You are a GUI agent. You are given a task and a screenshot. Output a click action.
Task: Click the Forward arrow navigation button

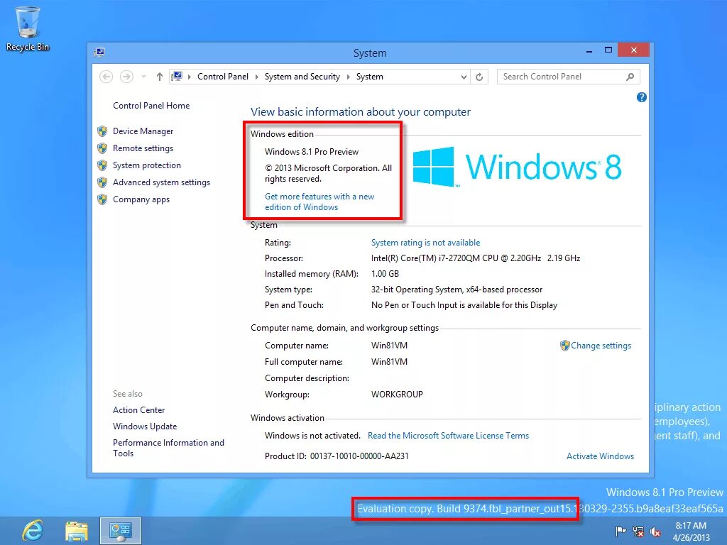pos(126,77)
